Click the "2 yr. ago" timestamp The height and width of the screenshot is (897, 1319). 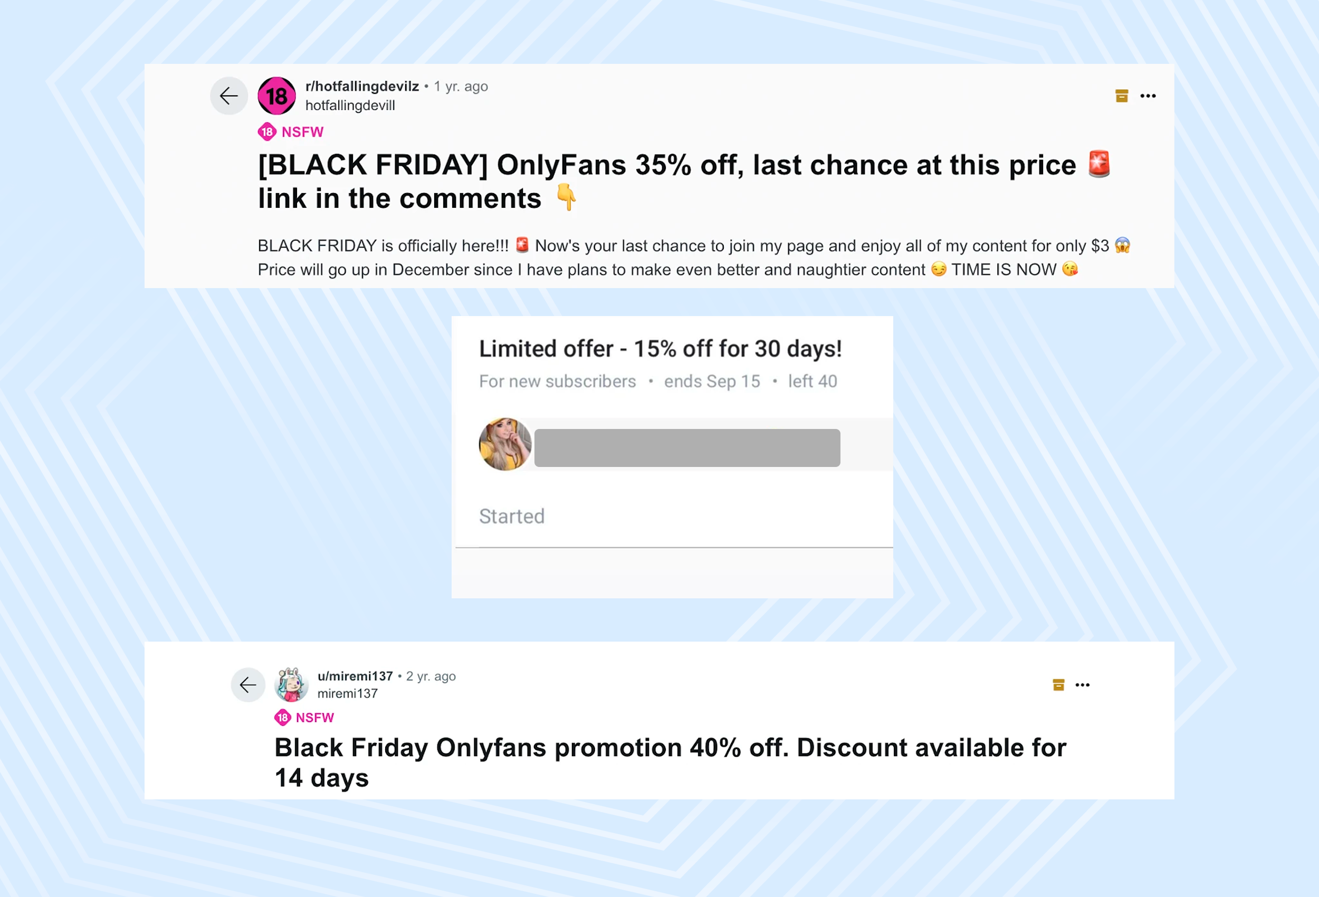[431, 676]
